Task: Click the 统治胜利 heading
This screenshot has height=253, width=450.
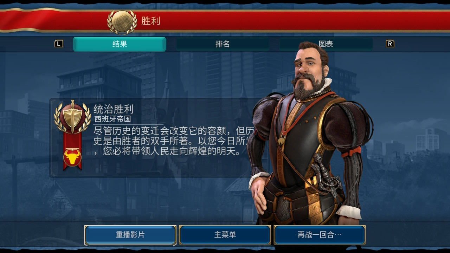Action: [114, 109]
